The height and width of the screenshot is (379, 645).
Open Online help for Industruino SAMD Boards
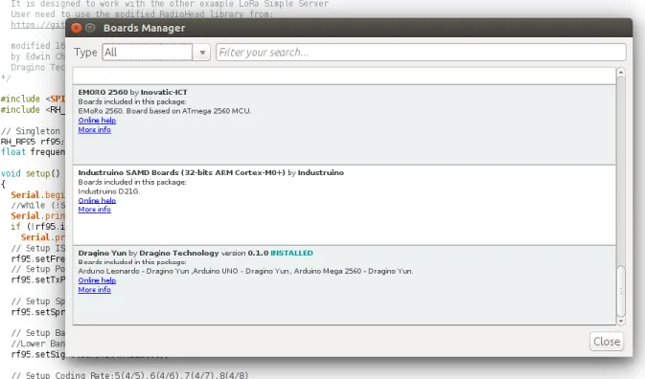97,200
